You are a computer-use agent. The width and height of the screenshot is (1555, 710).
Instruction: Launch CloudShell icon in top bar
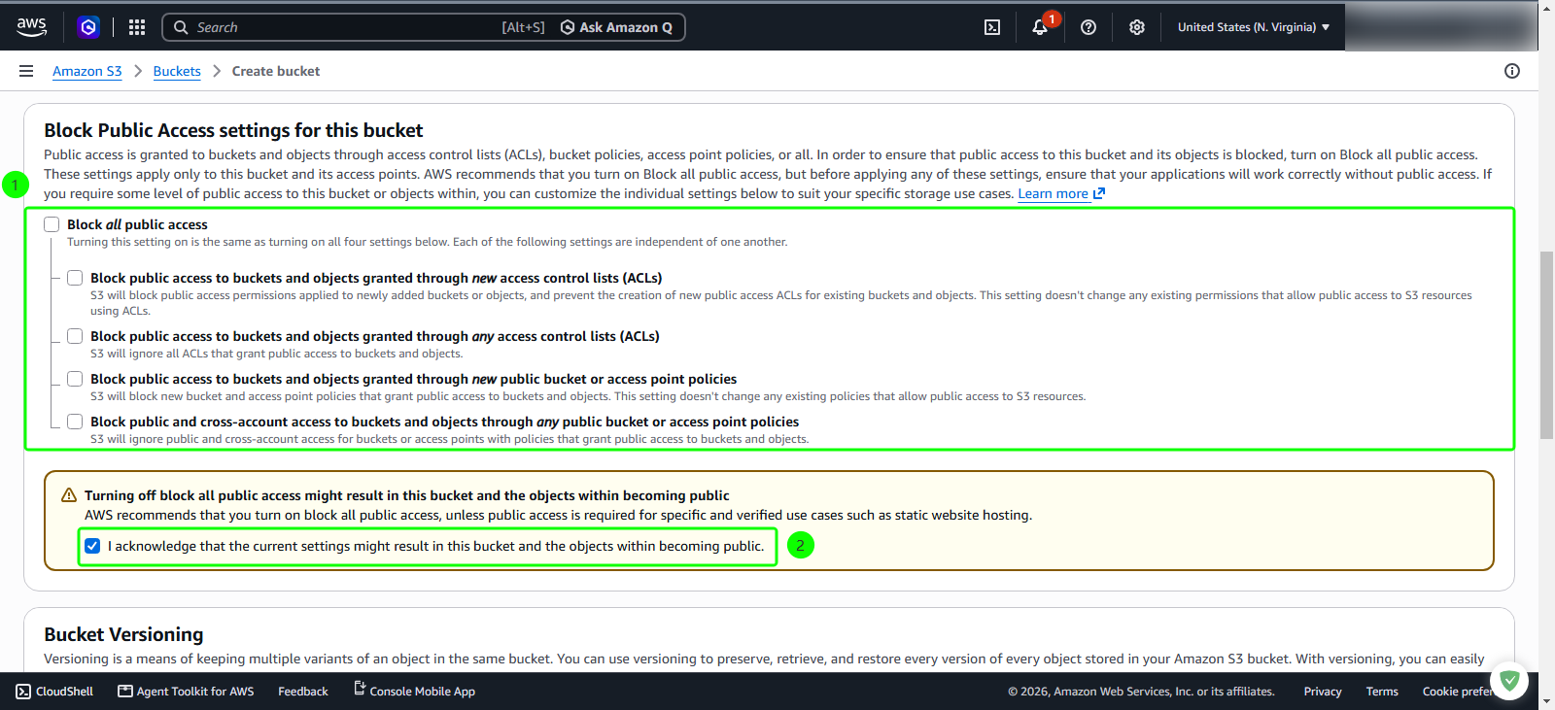click(x=992, y=27)
